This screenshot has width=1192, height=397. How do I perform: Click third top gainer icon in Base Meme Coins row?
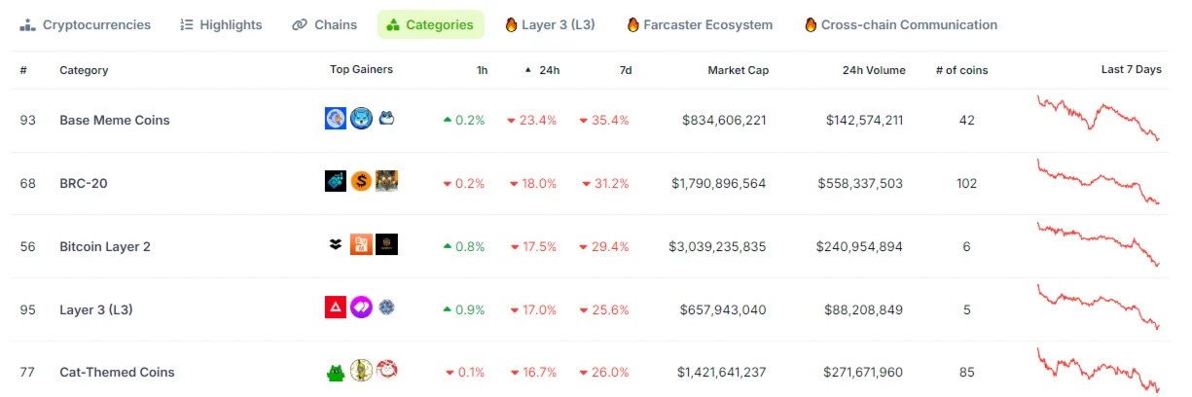[x=386, y=119]
